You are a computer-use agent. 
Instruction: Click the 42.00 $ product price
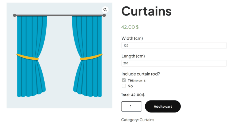tap(130, 27)
